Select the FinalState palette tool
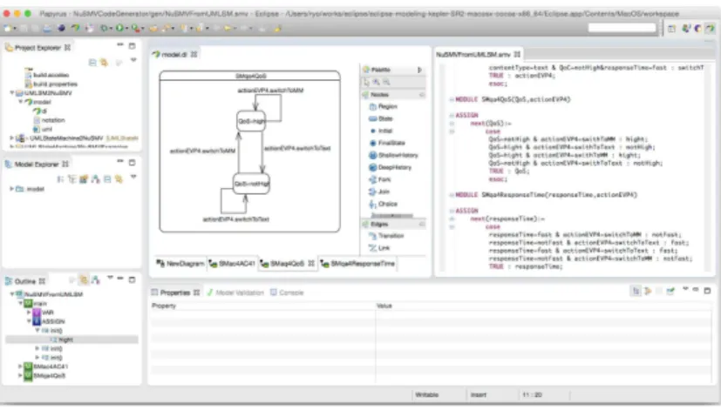 click(387, 143)
